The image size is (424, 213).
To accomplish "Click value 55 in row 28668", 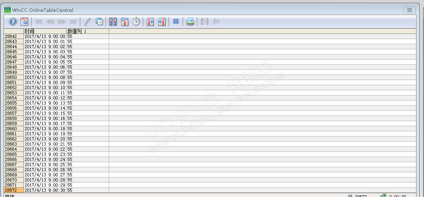I will pos(88,170).
